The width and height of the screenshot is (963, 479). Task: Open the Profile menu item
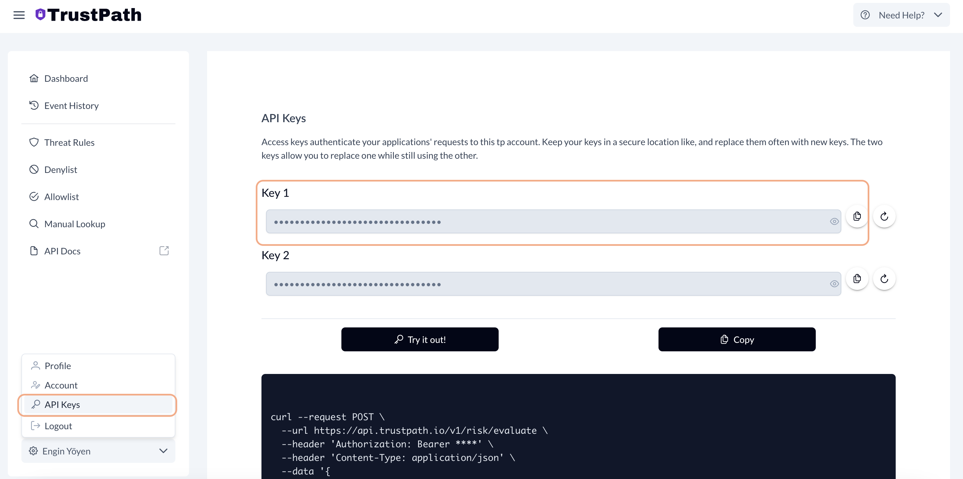(x=57, y=366)
